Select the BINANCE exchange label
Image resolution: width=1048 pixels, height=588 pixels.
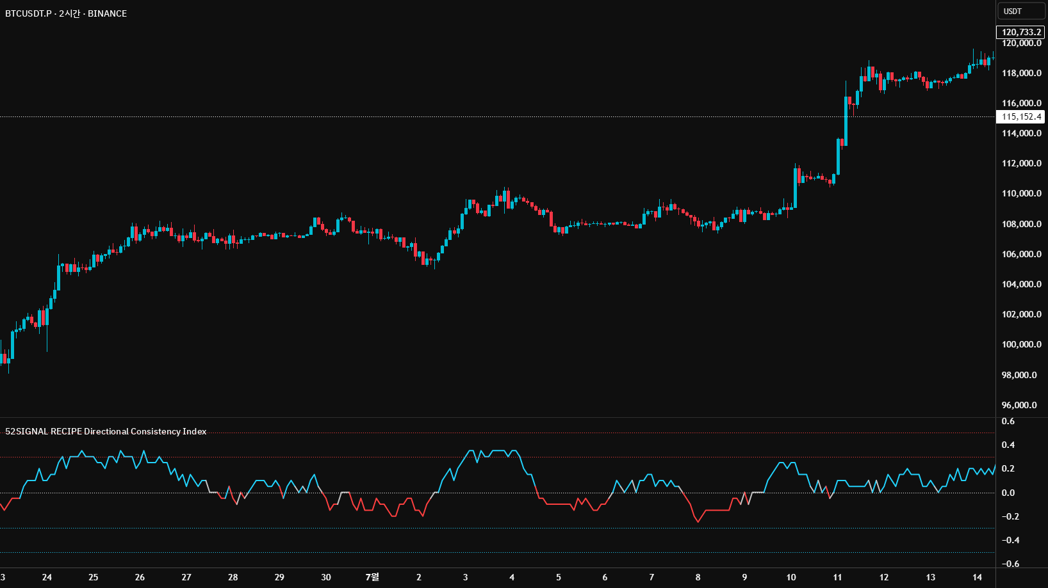pos(107,13)
